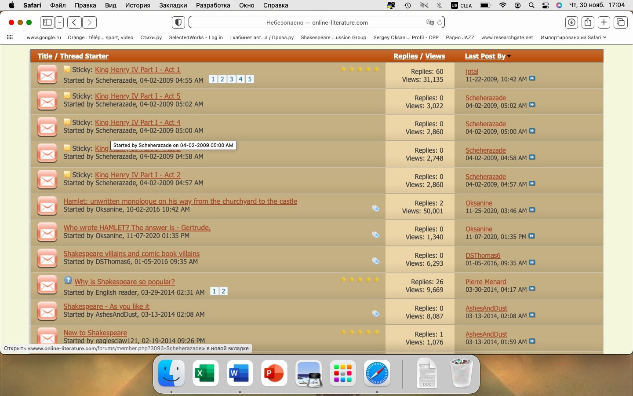Open thread King Henry IV Part I - Act 2
Screen dimensions: 633x396
point(138,175)
